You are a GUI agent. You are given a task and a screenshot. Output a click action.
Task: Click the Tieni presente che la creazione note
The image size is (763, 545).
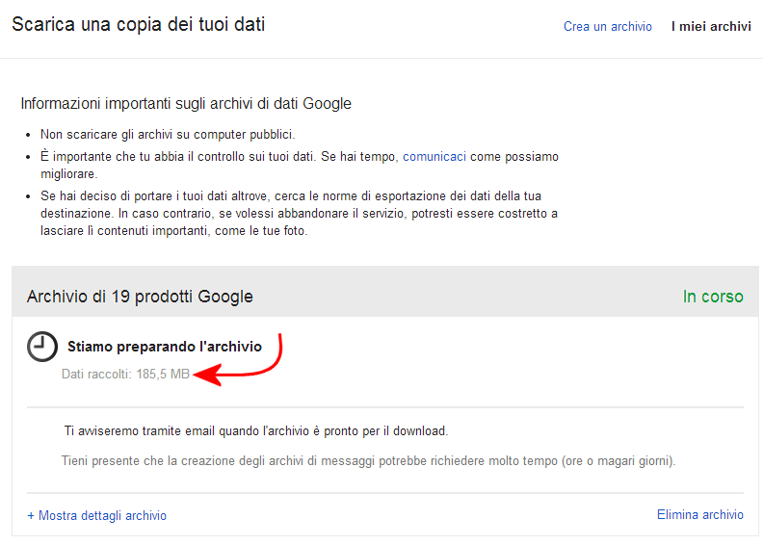pyautogui.click(x=368, y=460)
